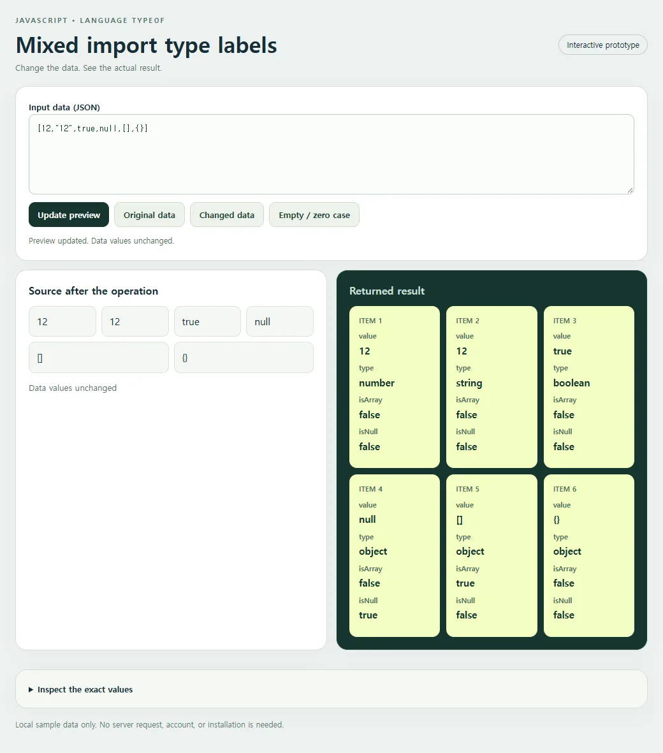Click the [] chip in Source panel
663x753 pixels.
click(x=98, y=357)
